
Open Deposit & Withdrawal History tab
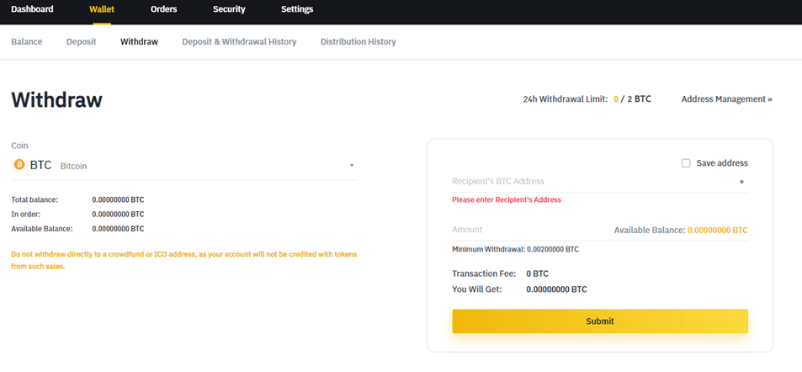point(239,42)
